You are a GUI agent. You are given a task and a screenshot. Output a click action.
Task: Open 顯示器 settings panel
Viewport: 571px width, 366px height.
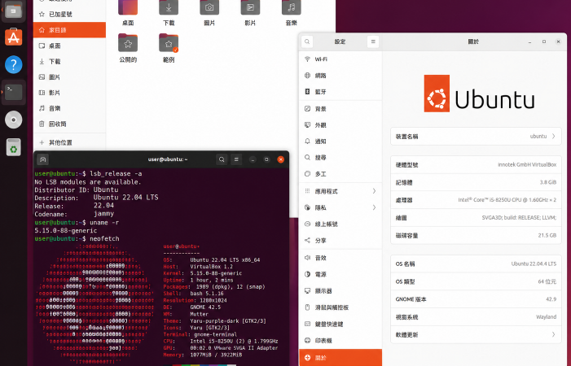[x=340, y=290]
